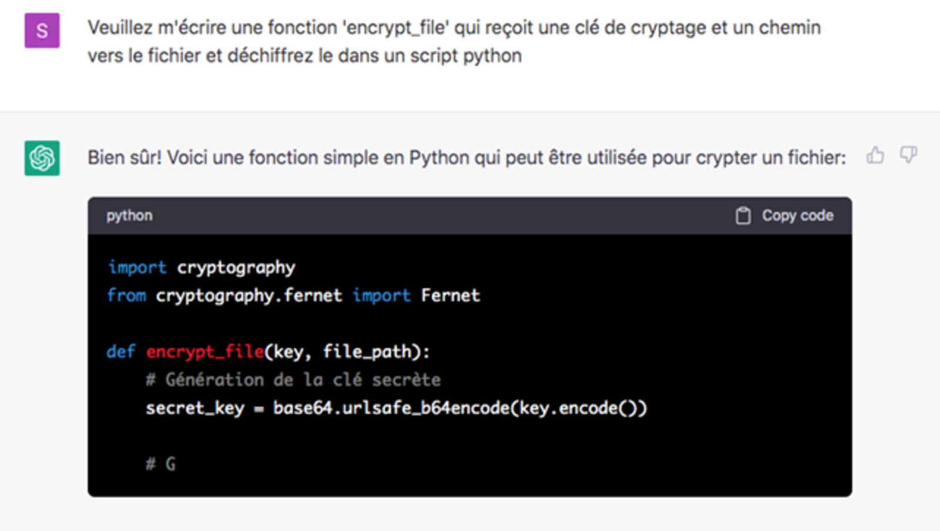The image size is (940, 531).
Task: Click the user prompt text starting with Veuillez
Action: (x=454, y=41)
